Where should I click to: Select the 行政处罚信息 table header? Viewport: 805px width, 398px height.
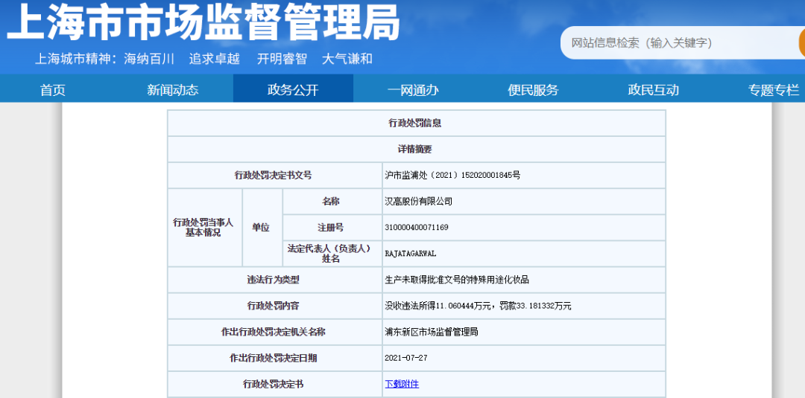pos(417,123)
